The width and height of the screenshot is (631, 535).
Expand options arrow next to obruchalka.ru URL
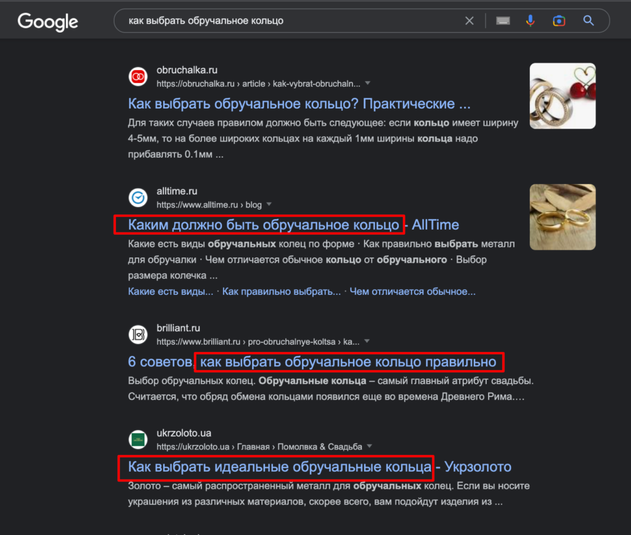tap(368, 83)
